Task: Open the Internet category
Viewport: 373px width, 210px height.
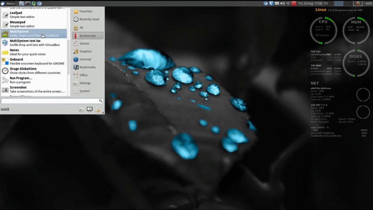Action: 88,59
